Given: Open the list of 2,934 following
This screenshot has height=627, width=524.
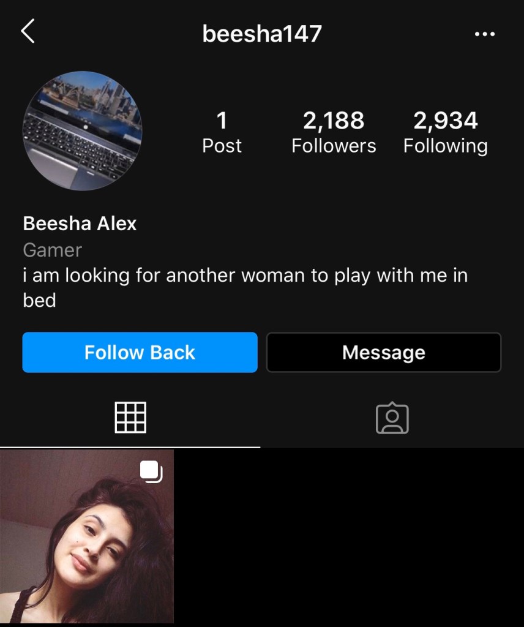Looking at the screenshot, I should click(x=445, y=132).
